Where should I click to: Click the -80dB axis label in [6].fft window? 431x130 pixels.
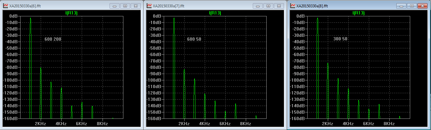[x=12, y=67]
